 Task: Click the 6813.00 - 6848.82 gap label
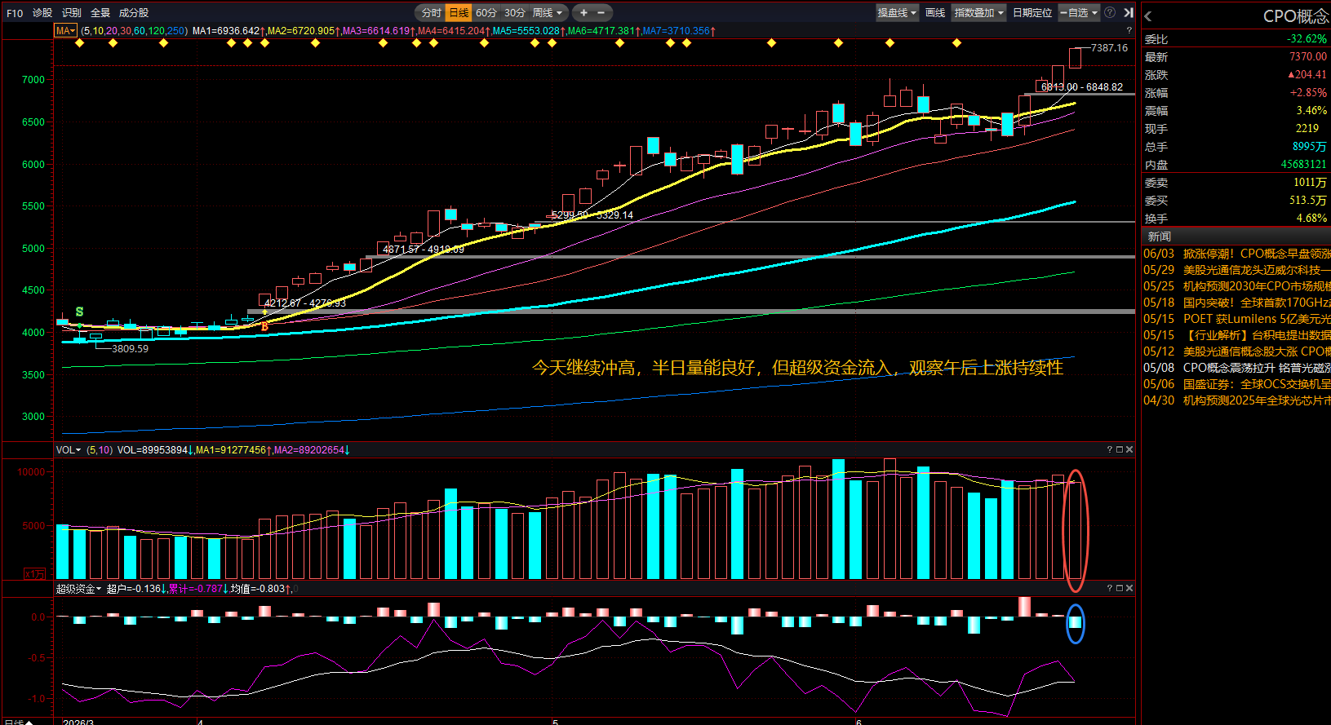(x=1082, y=86)
